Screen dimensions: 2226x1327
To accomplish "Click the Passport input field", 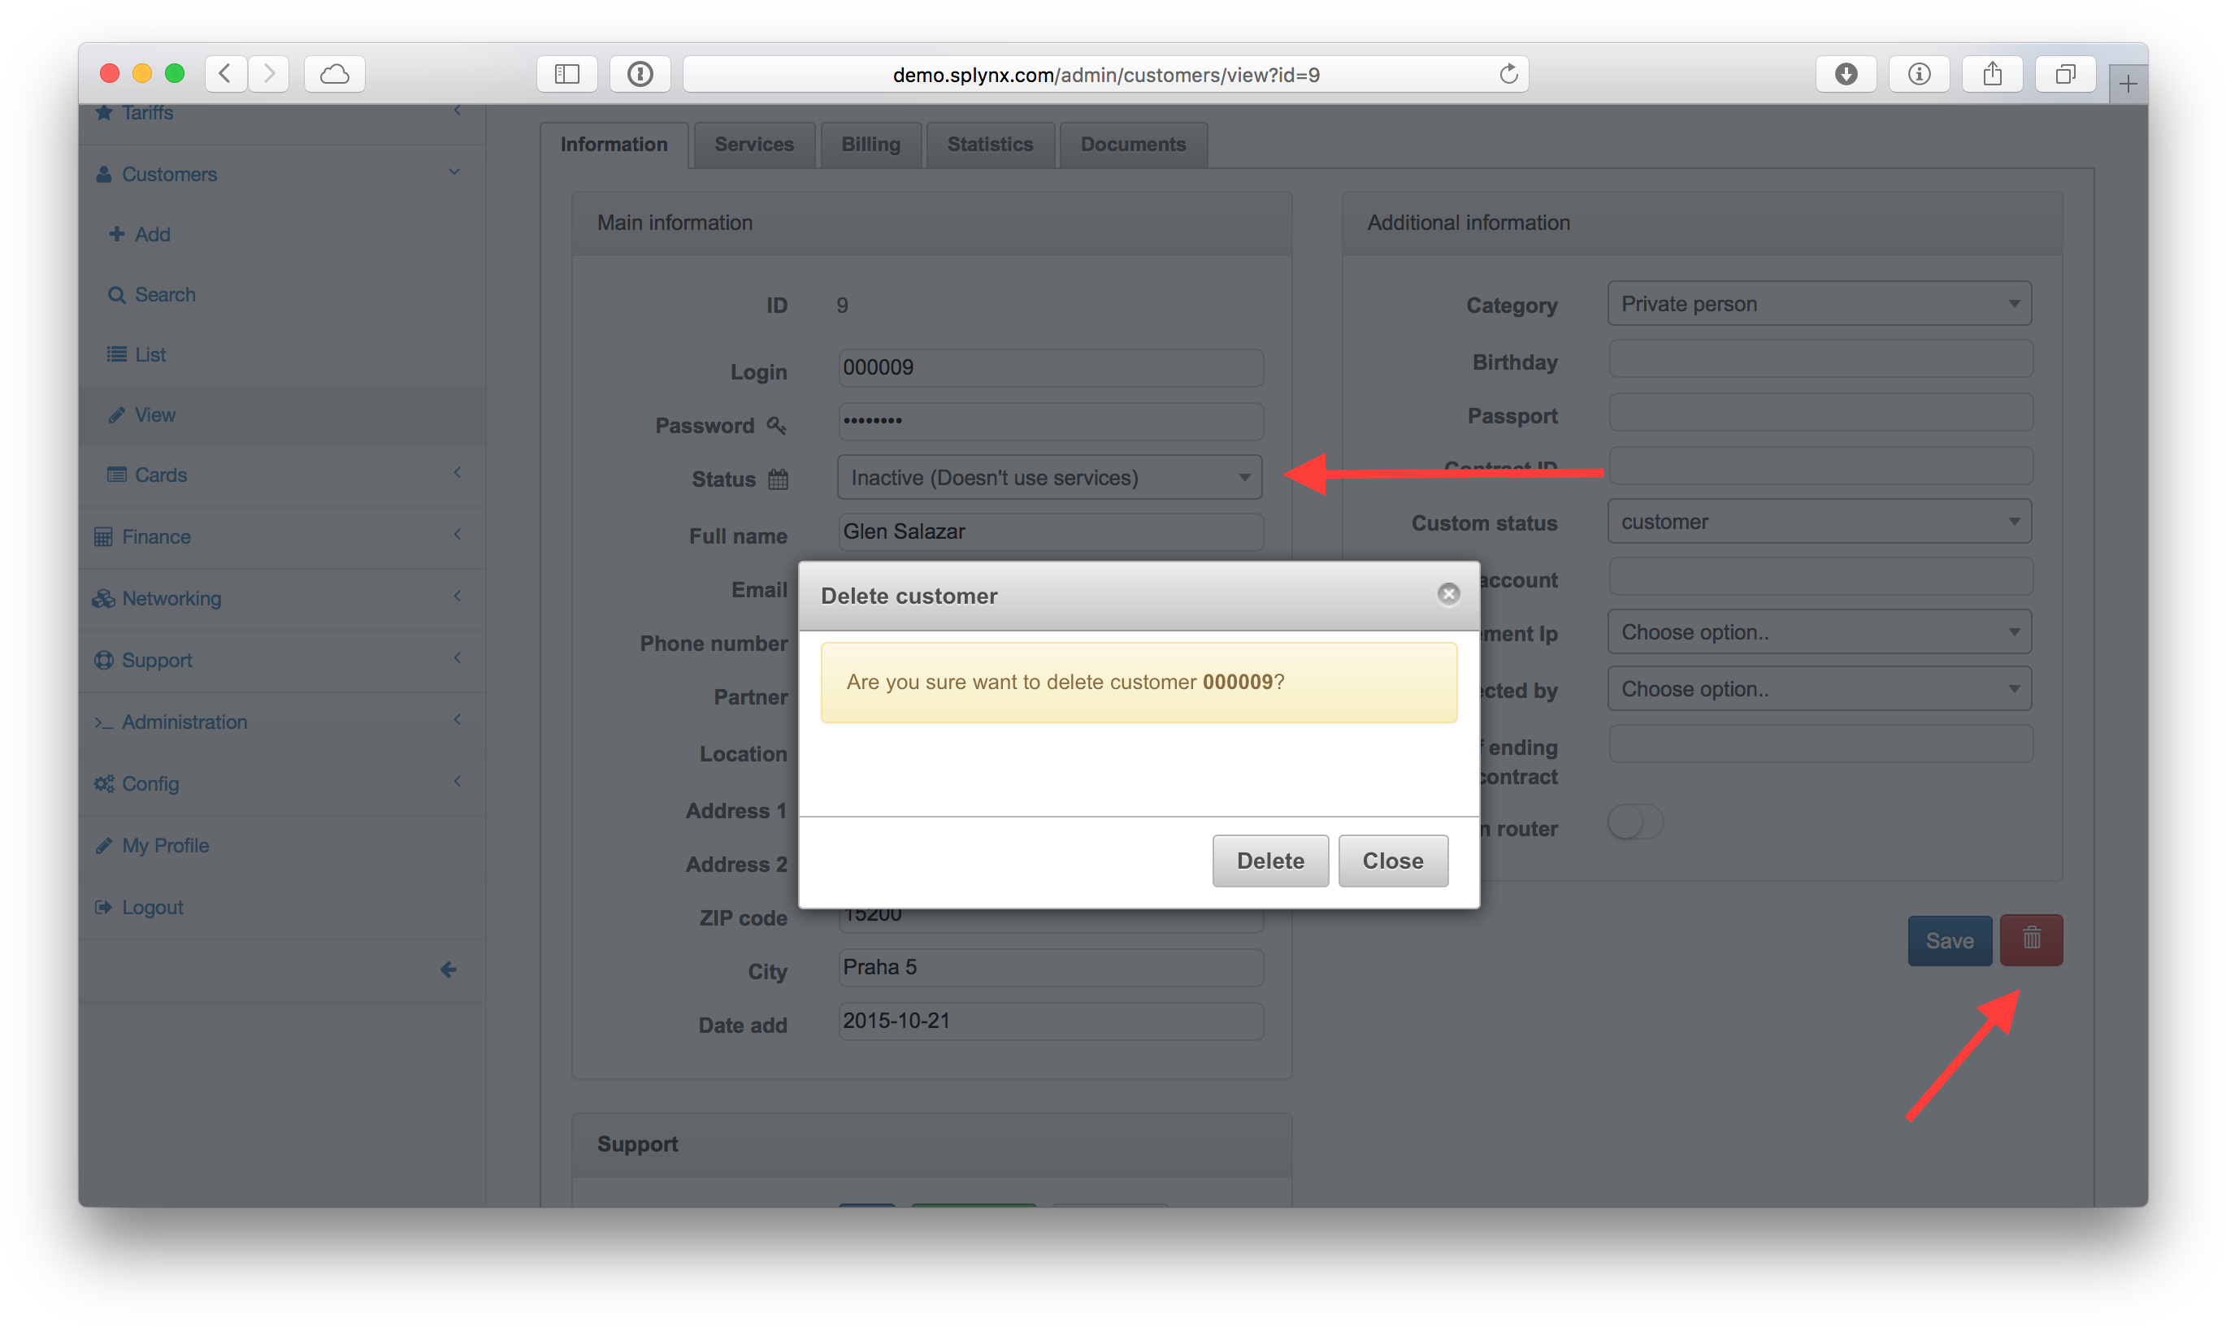I will [1820, 413].
